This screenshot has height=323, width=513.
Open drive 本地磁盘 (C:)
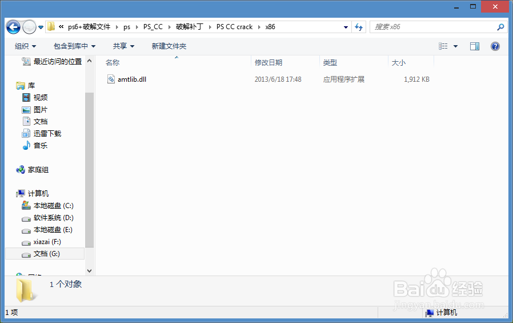pos(54,206)
